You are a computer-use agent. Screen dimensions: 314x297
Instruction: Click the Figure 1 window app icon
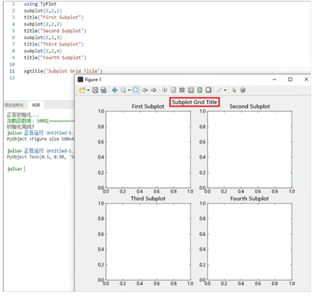point(80,80)
